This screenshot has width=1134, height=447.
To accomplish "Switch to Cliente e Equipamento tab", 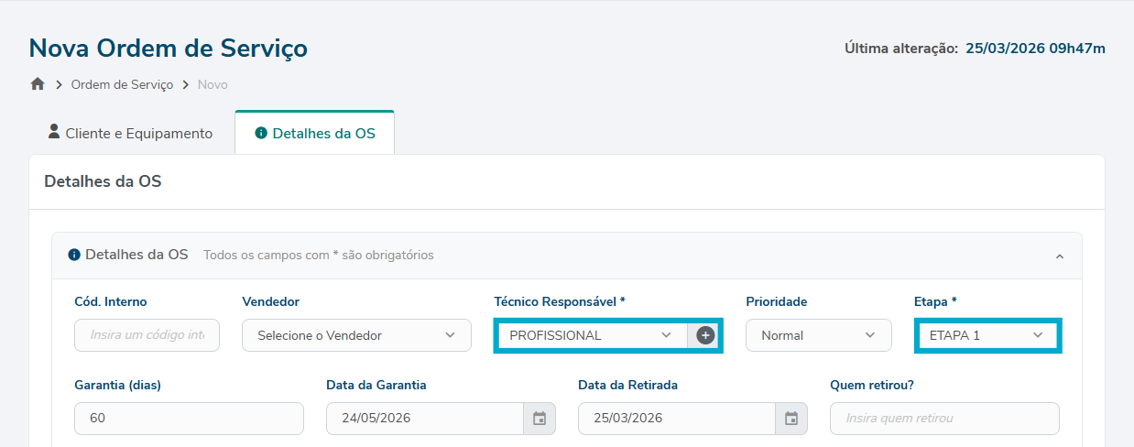I will coord(131,134).
